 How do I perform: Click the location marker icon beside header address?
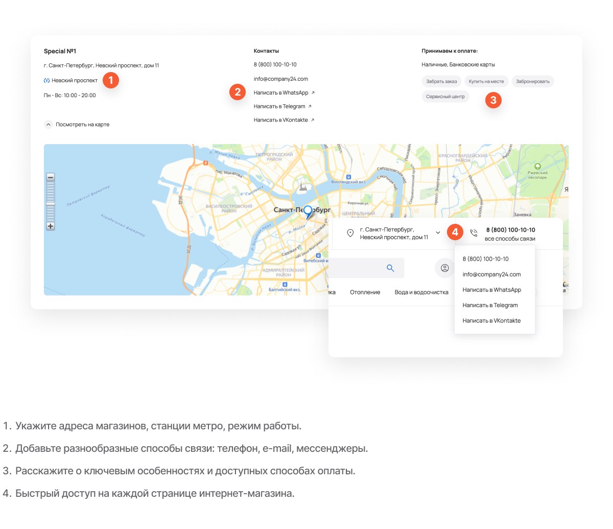(350, 233)
